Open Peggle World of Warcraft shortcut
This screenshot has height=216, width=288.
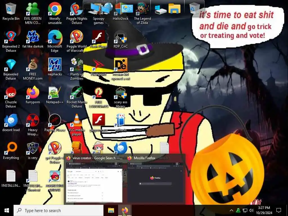77,42
